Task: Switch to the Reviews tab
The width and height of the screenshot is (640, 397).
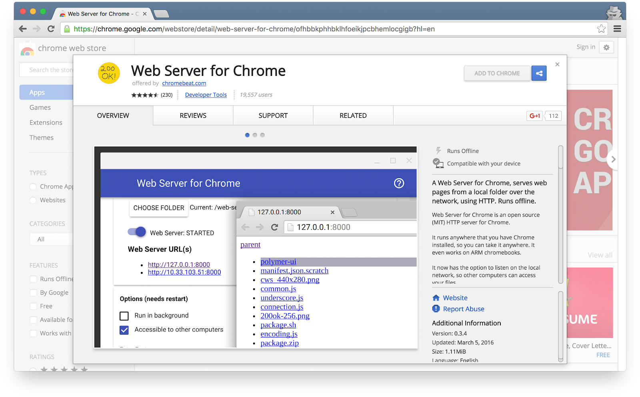Action: 193,115
